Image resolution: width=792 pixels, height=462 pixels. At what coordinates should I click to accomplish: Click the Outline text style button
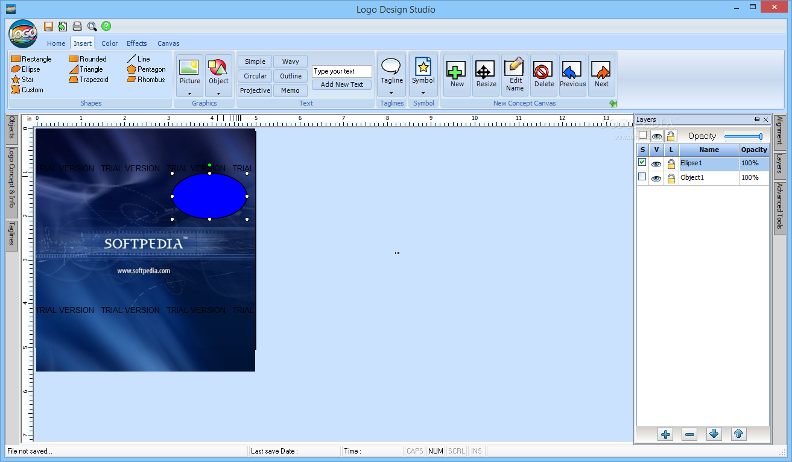pos(290,76)
